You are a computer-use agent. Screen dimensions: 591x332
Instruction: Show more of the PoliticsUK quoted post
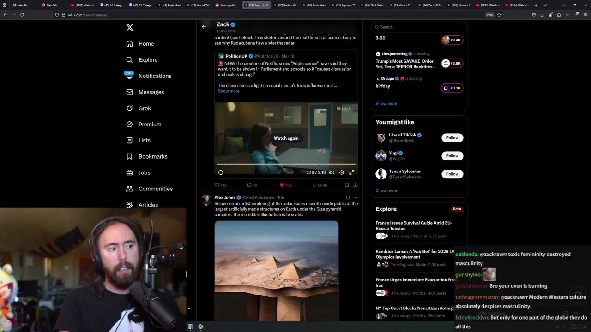tap(229, 91)
